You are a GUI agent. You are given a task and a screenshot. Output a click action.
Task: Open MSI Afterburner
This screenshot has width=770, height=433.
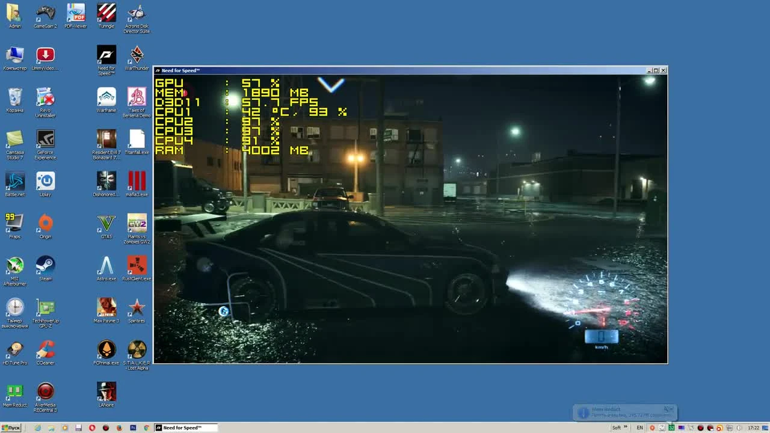click(14, 265)
